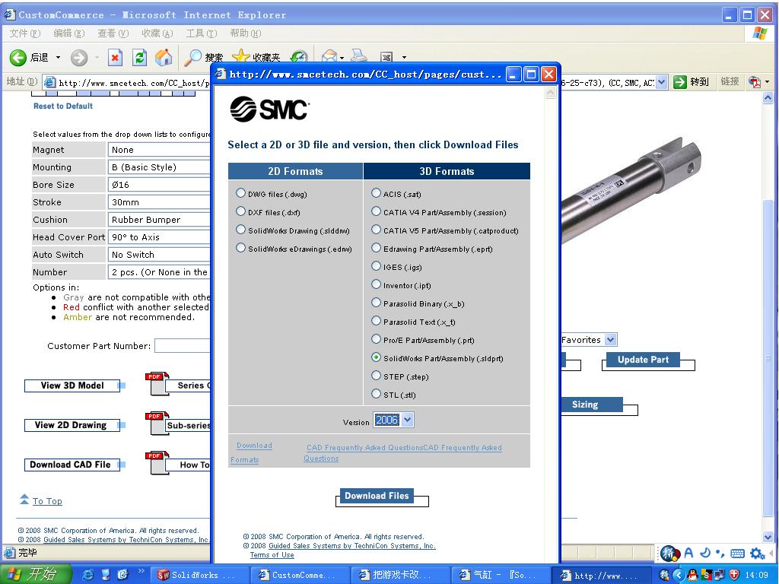This screenshot has height=584, width=779.
Task: Open the 文件(F) menu
Action: click(x=24, y=33)
